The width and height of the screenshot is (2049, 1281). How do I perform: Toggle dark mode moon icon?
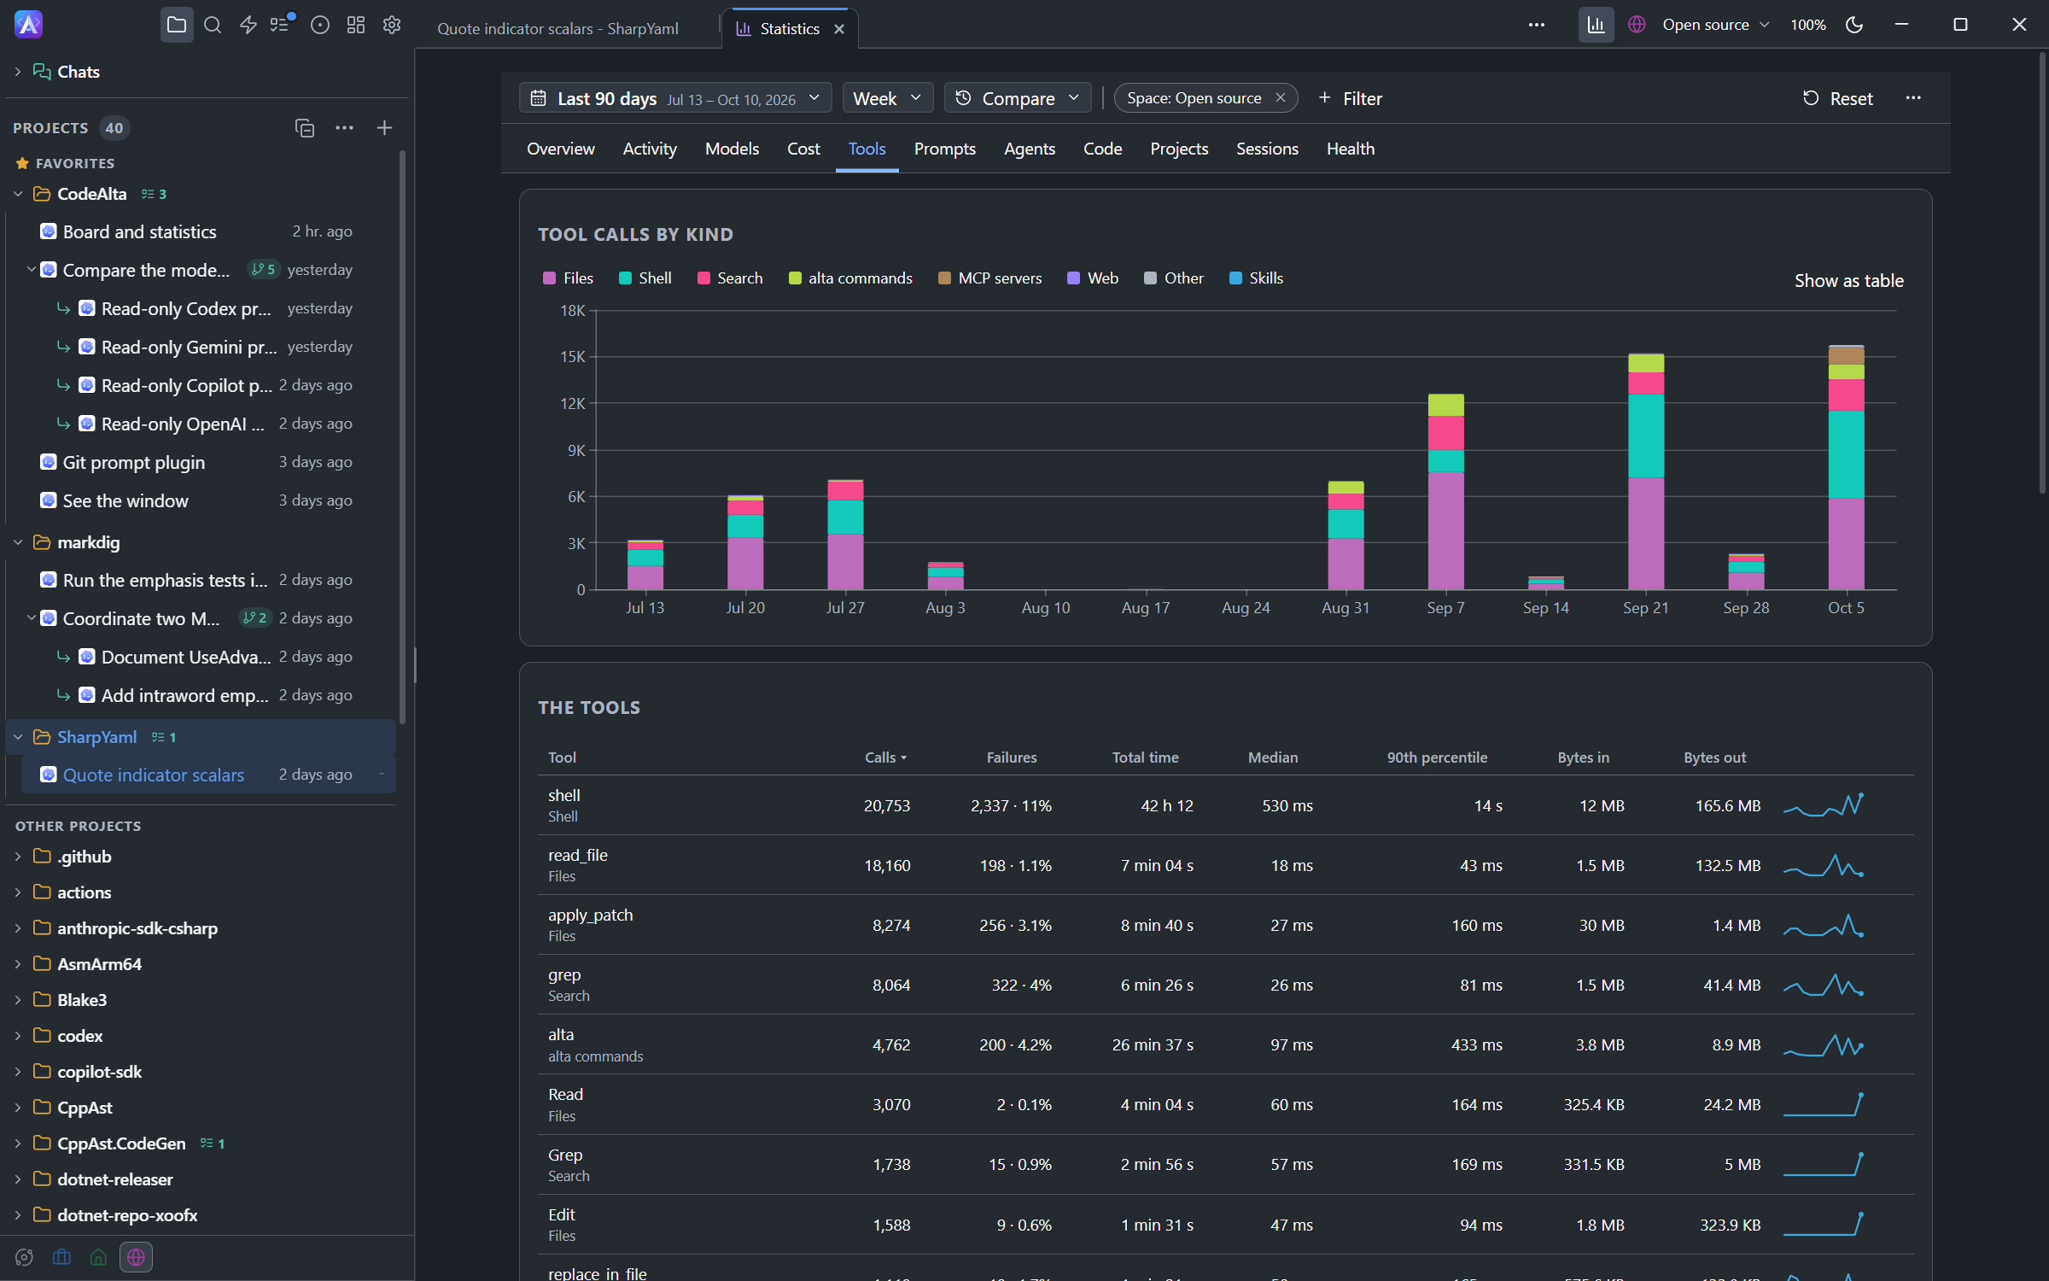click(1854, 26)
